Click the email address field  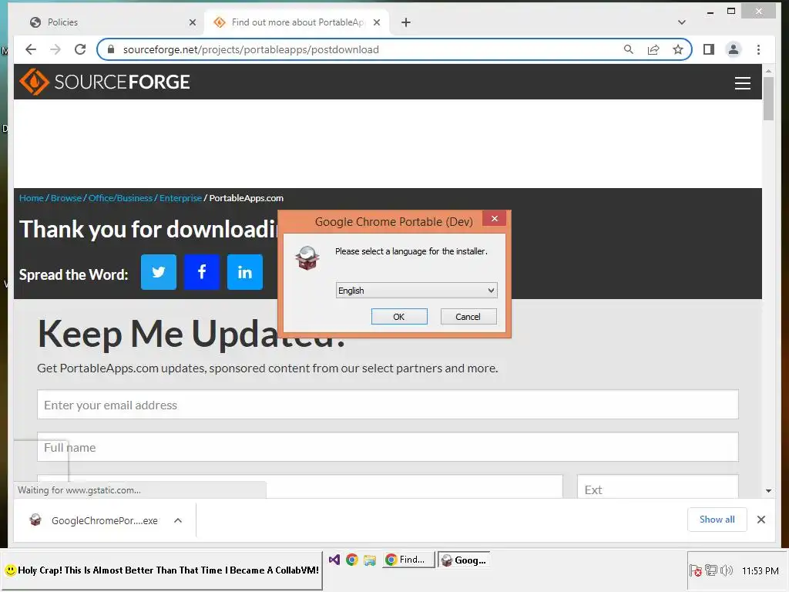tap(388, 404)
